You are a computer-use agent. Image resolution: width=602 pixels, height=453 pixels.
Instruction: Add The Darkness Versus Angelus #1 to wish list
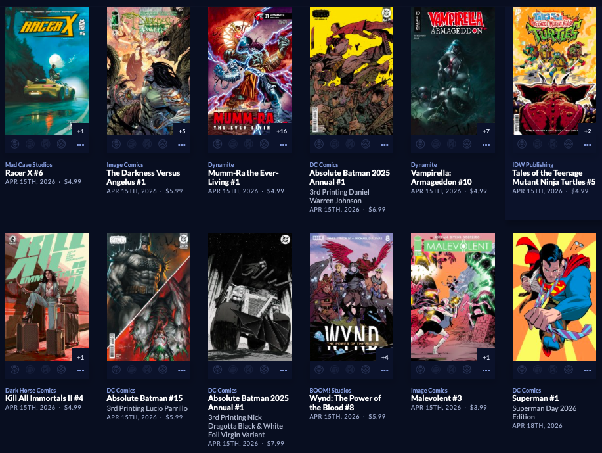(x=163, y=144)
